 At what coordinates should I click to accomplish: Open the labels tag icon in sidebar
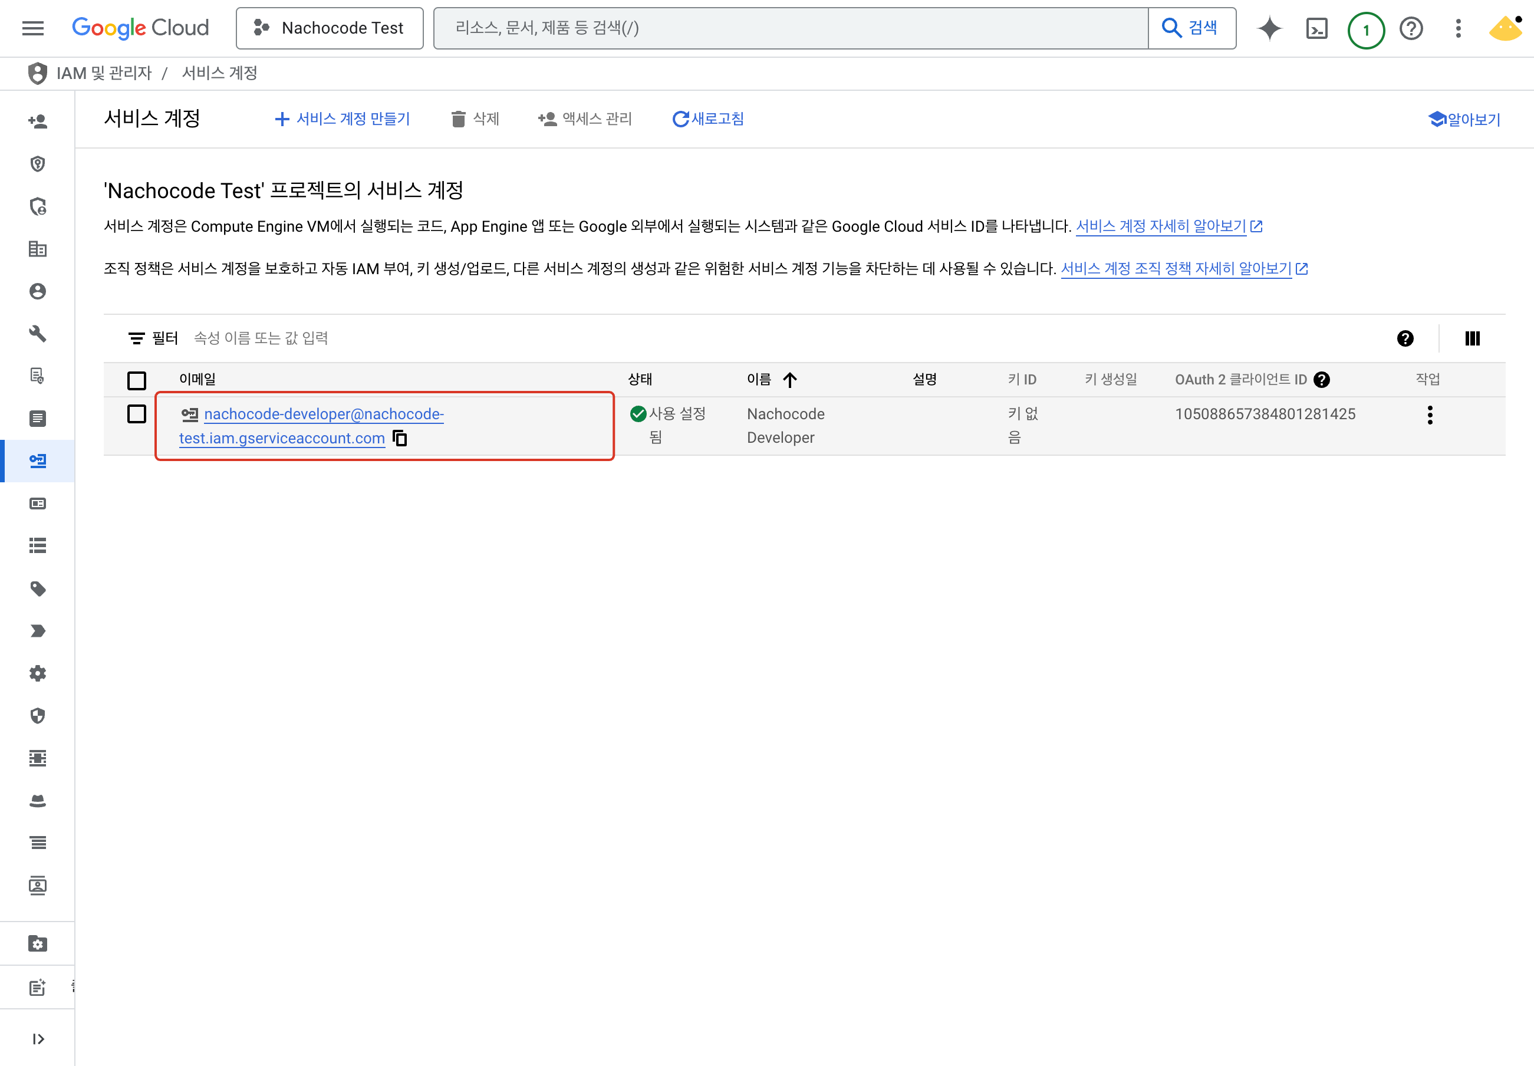(38, 588)
